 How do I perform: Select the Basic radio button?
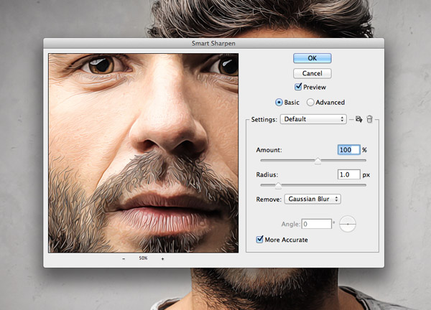(279, 103)
